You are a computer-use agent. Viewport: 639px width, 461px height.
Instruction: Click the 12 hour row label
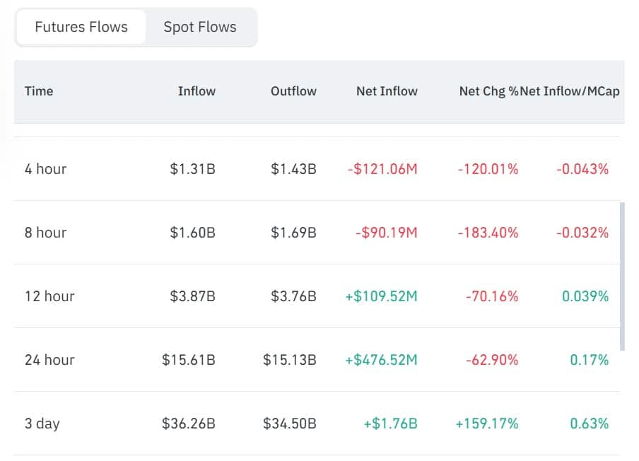tap(49, 296)
